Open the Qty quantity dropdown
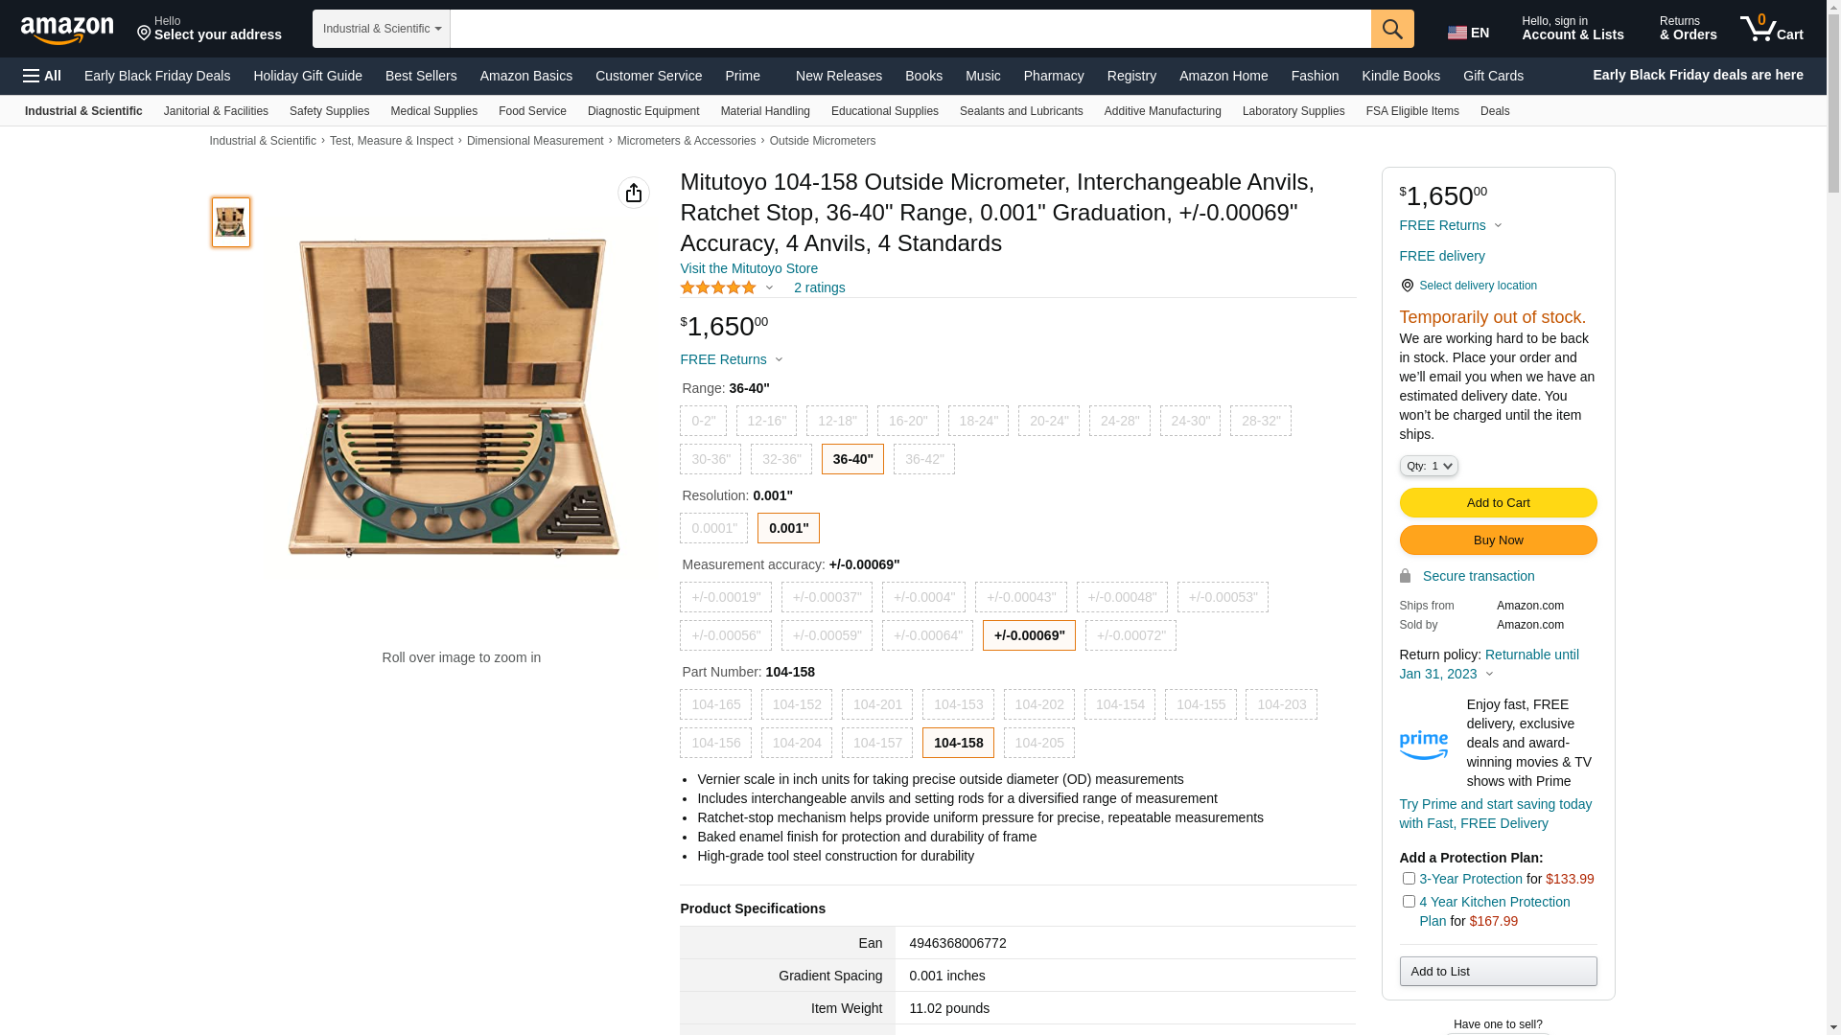This screenshot has width=1841, height=1035. [1429, 466]
